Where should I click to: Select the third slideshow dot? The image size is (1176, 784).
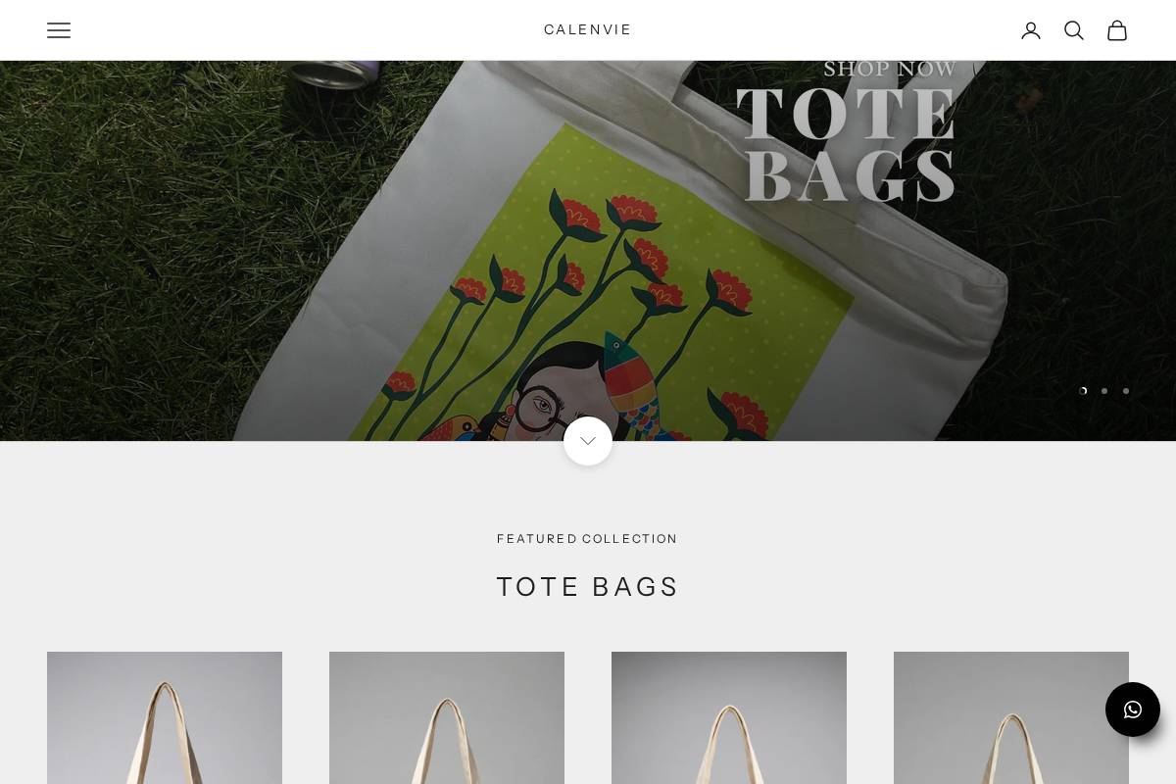1126,391
